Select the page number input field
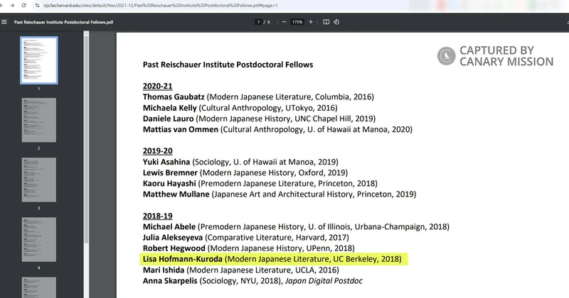This screenshot has width=569, height=298. click(x=258, y=22)
